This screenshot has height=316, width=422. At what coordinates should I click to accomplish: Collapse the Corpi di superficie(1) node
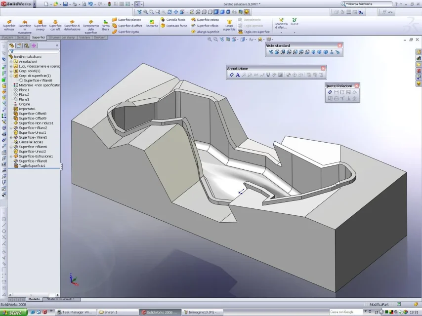click(11, 76)
